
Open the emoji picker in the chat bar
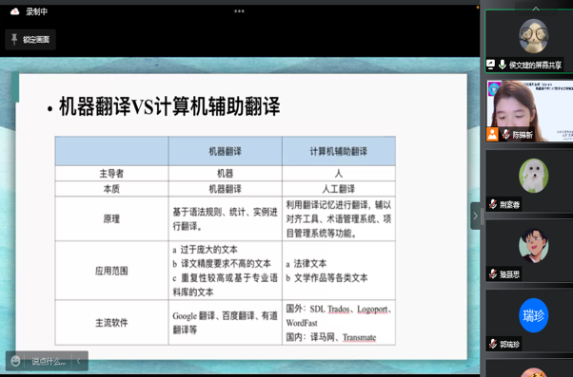click(x=15, y=361)
